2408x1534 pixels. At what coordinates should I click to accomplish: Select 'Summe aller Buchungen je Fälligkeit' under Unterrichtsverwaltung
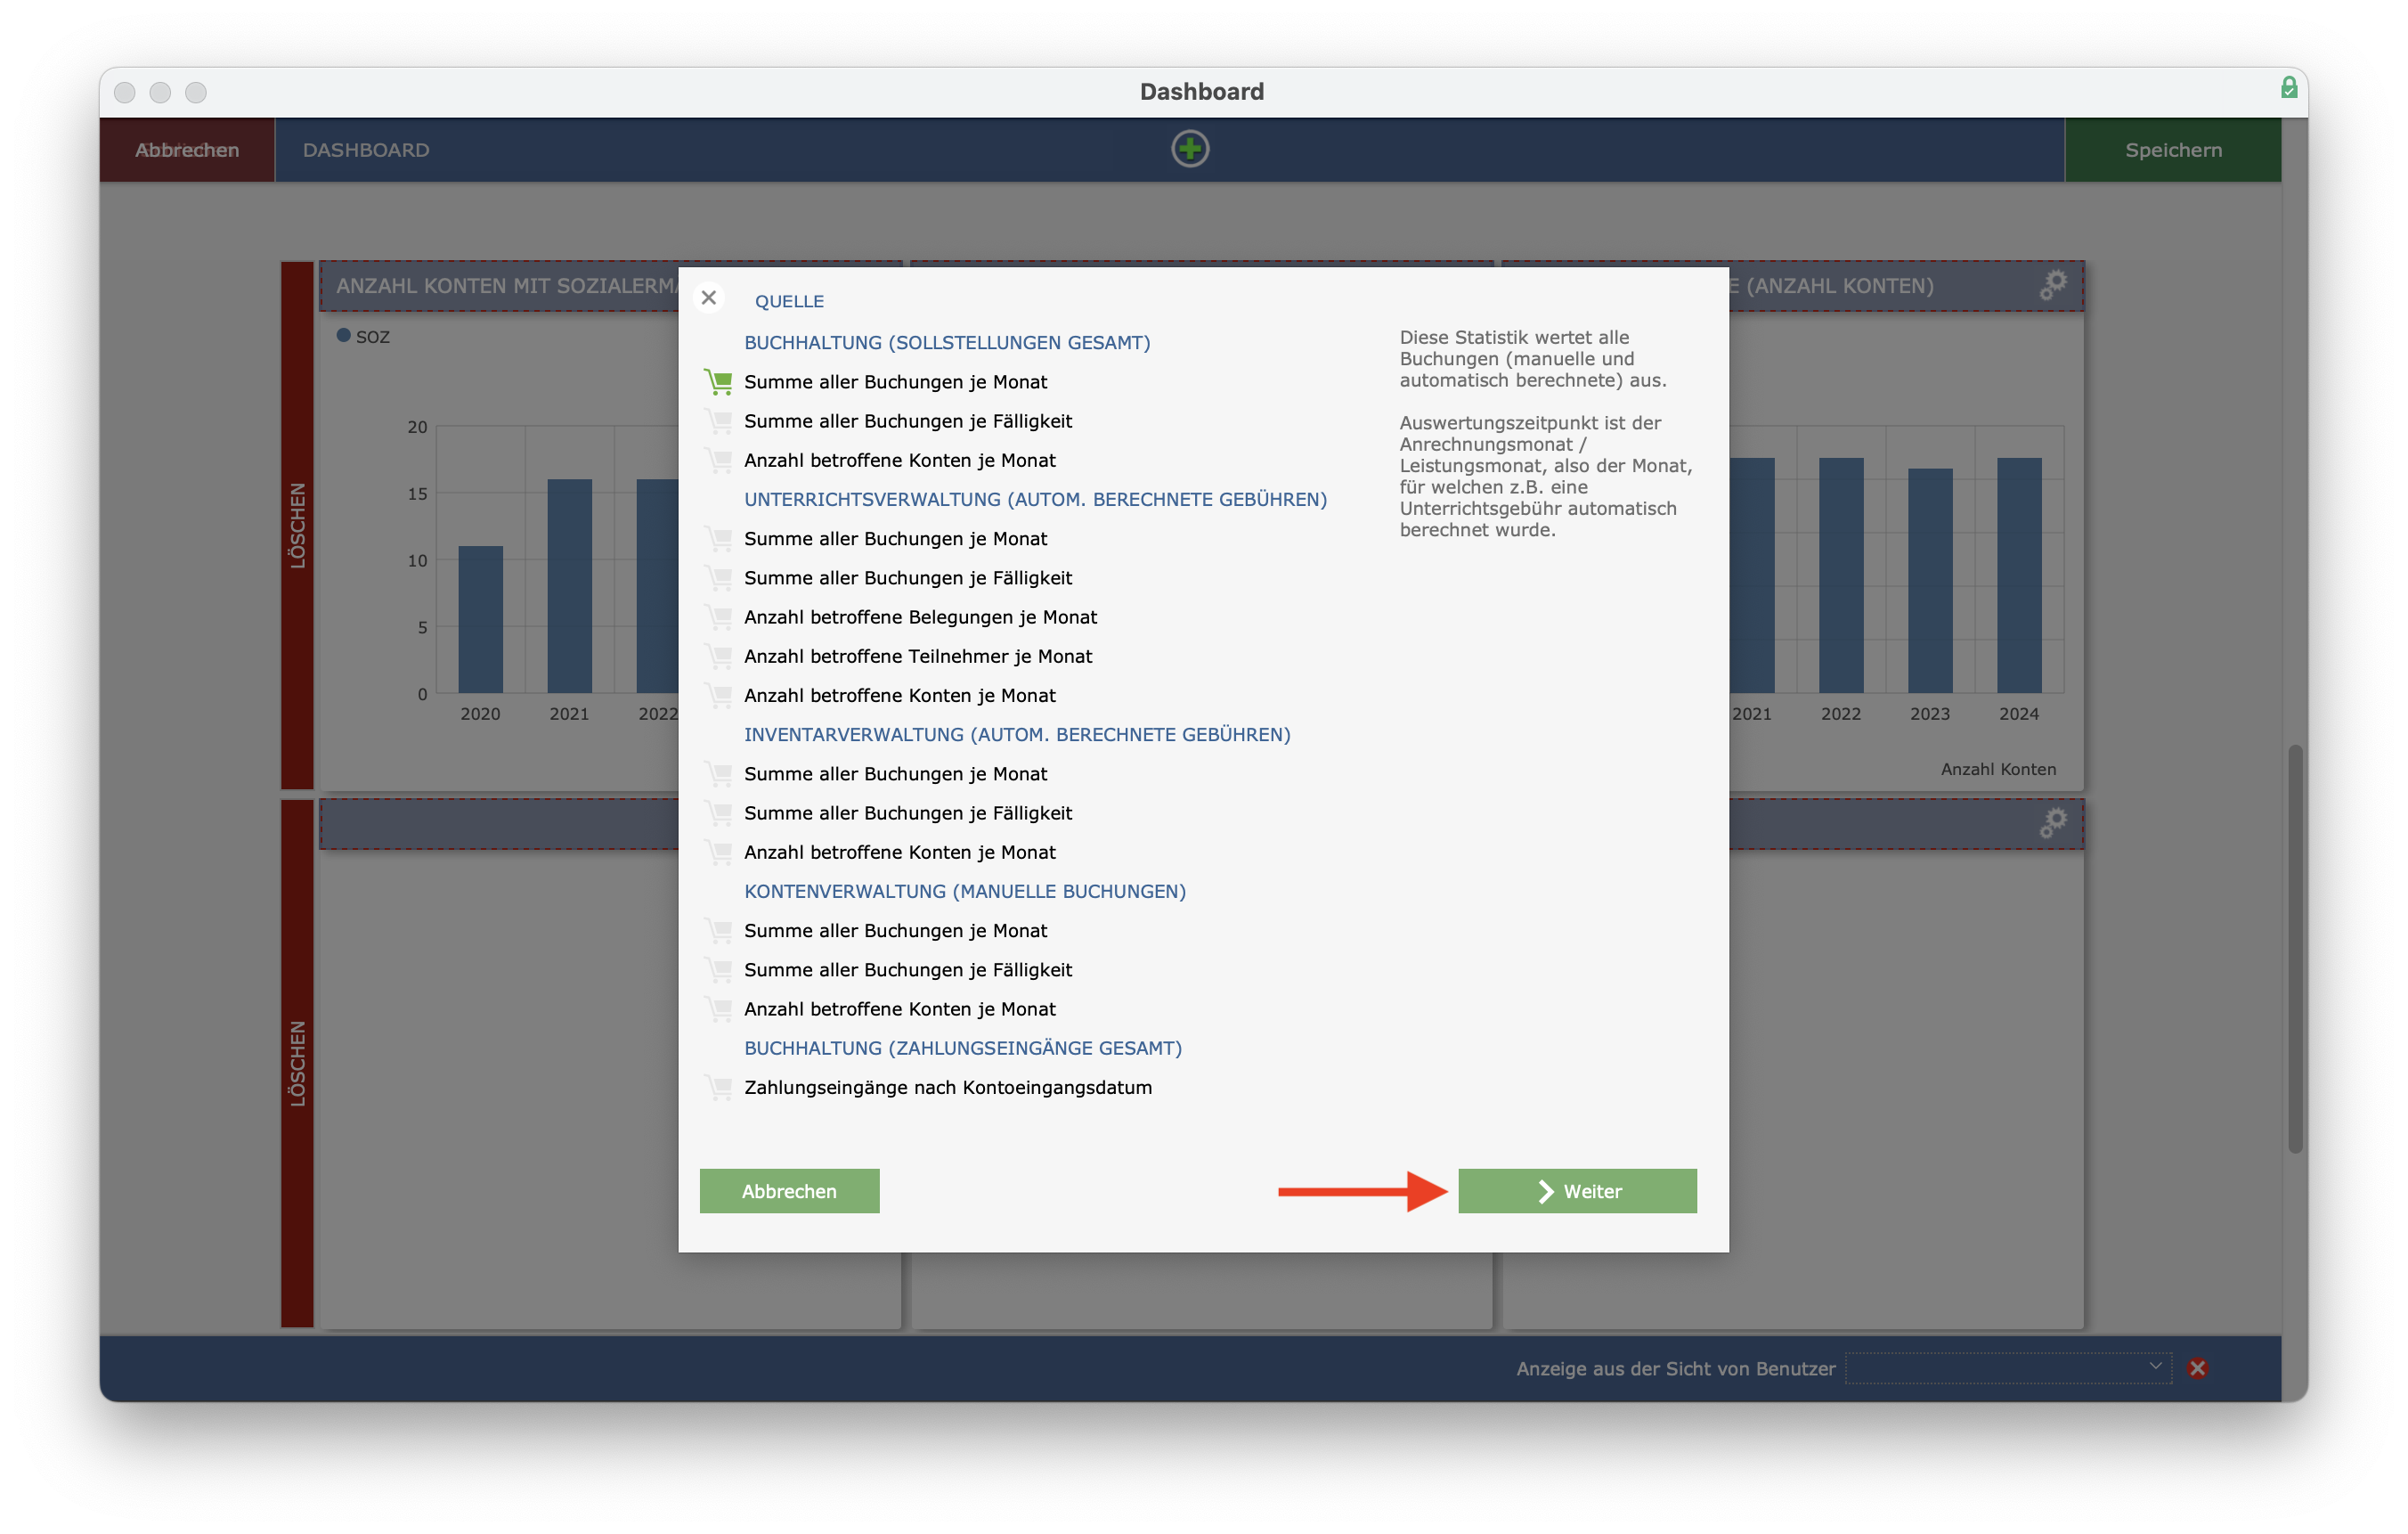pyautogui.click(x=907, y=577)
